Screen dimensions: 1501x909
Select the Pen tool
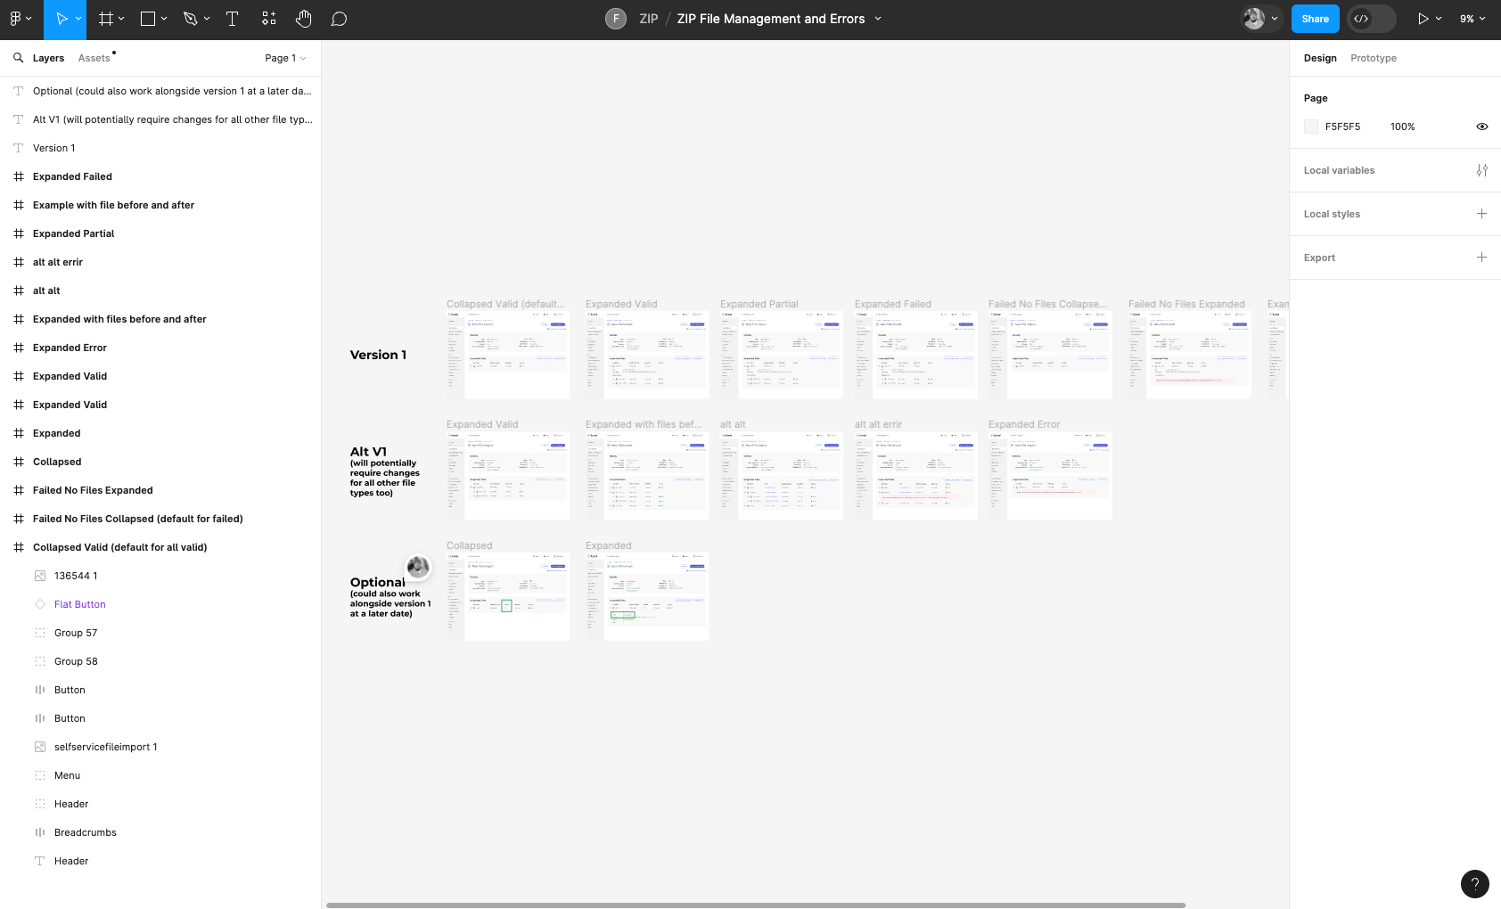[x=190, y=19]
